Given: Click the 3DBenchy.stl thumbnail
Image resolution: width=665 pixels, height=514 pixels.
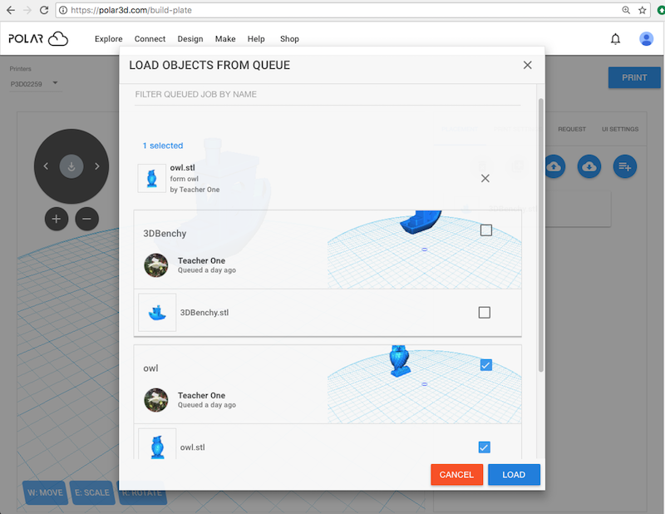Looking at the screenshot, I should [x=157, y=313].
